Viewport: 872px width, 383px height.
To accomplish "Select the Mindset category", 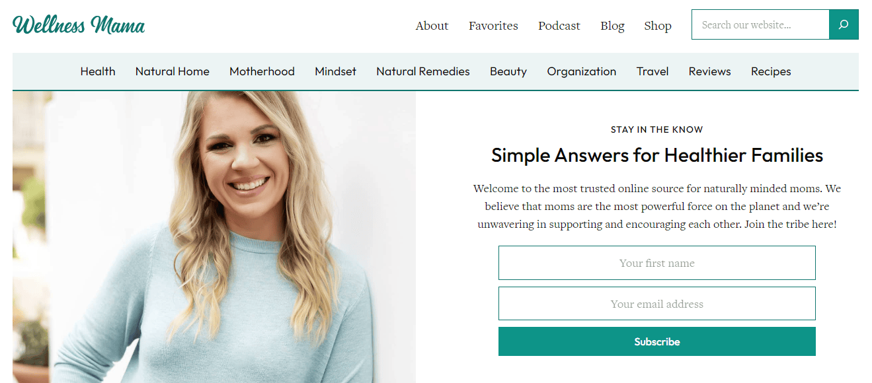I will pyautogui.click(x=335, y=71).
